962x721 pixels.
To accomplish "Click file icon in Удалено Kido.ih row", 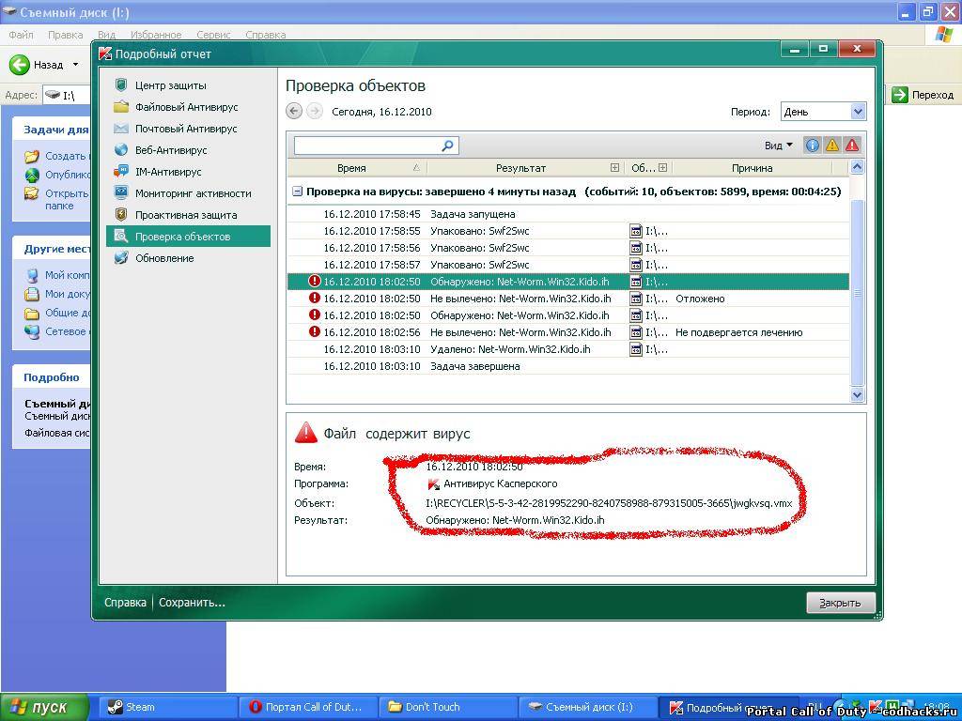I will point(636,349).
